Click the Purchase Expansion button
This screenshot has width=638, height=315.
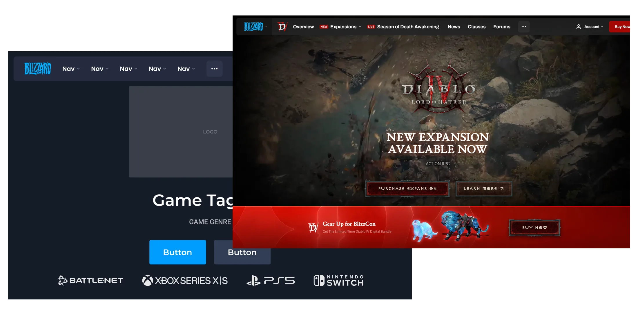[x=407, y=189]
